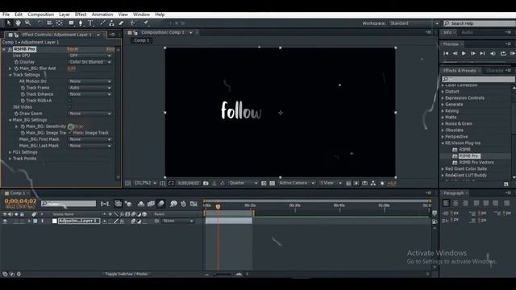Open the Draw Geom dropdown
Viewport: 516px width, 290px height.
[x=90, y=114]
